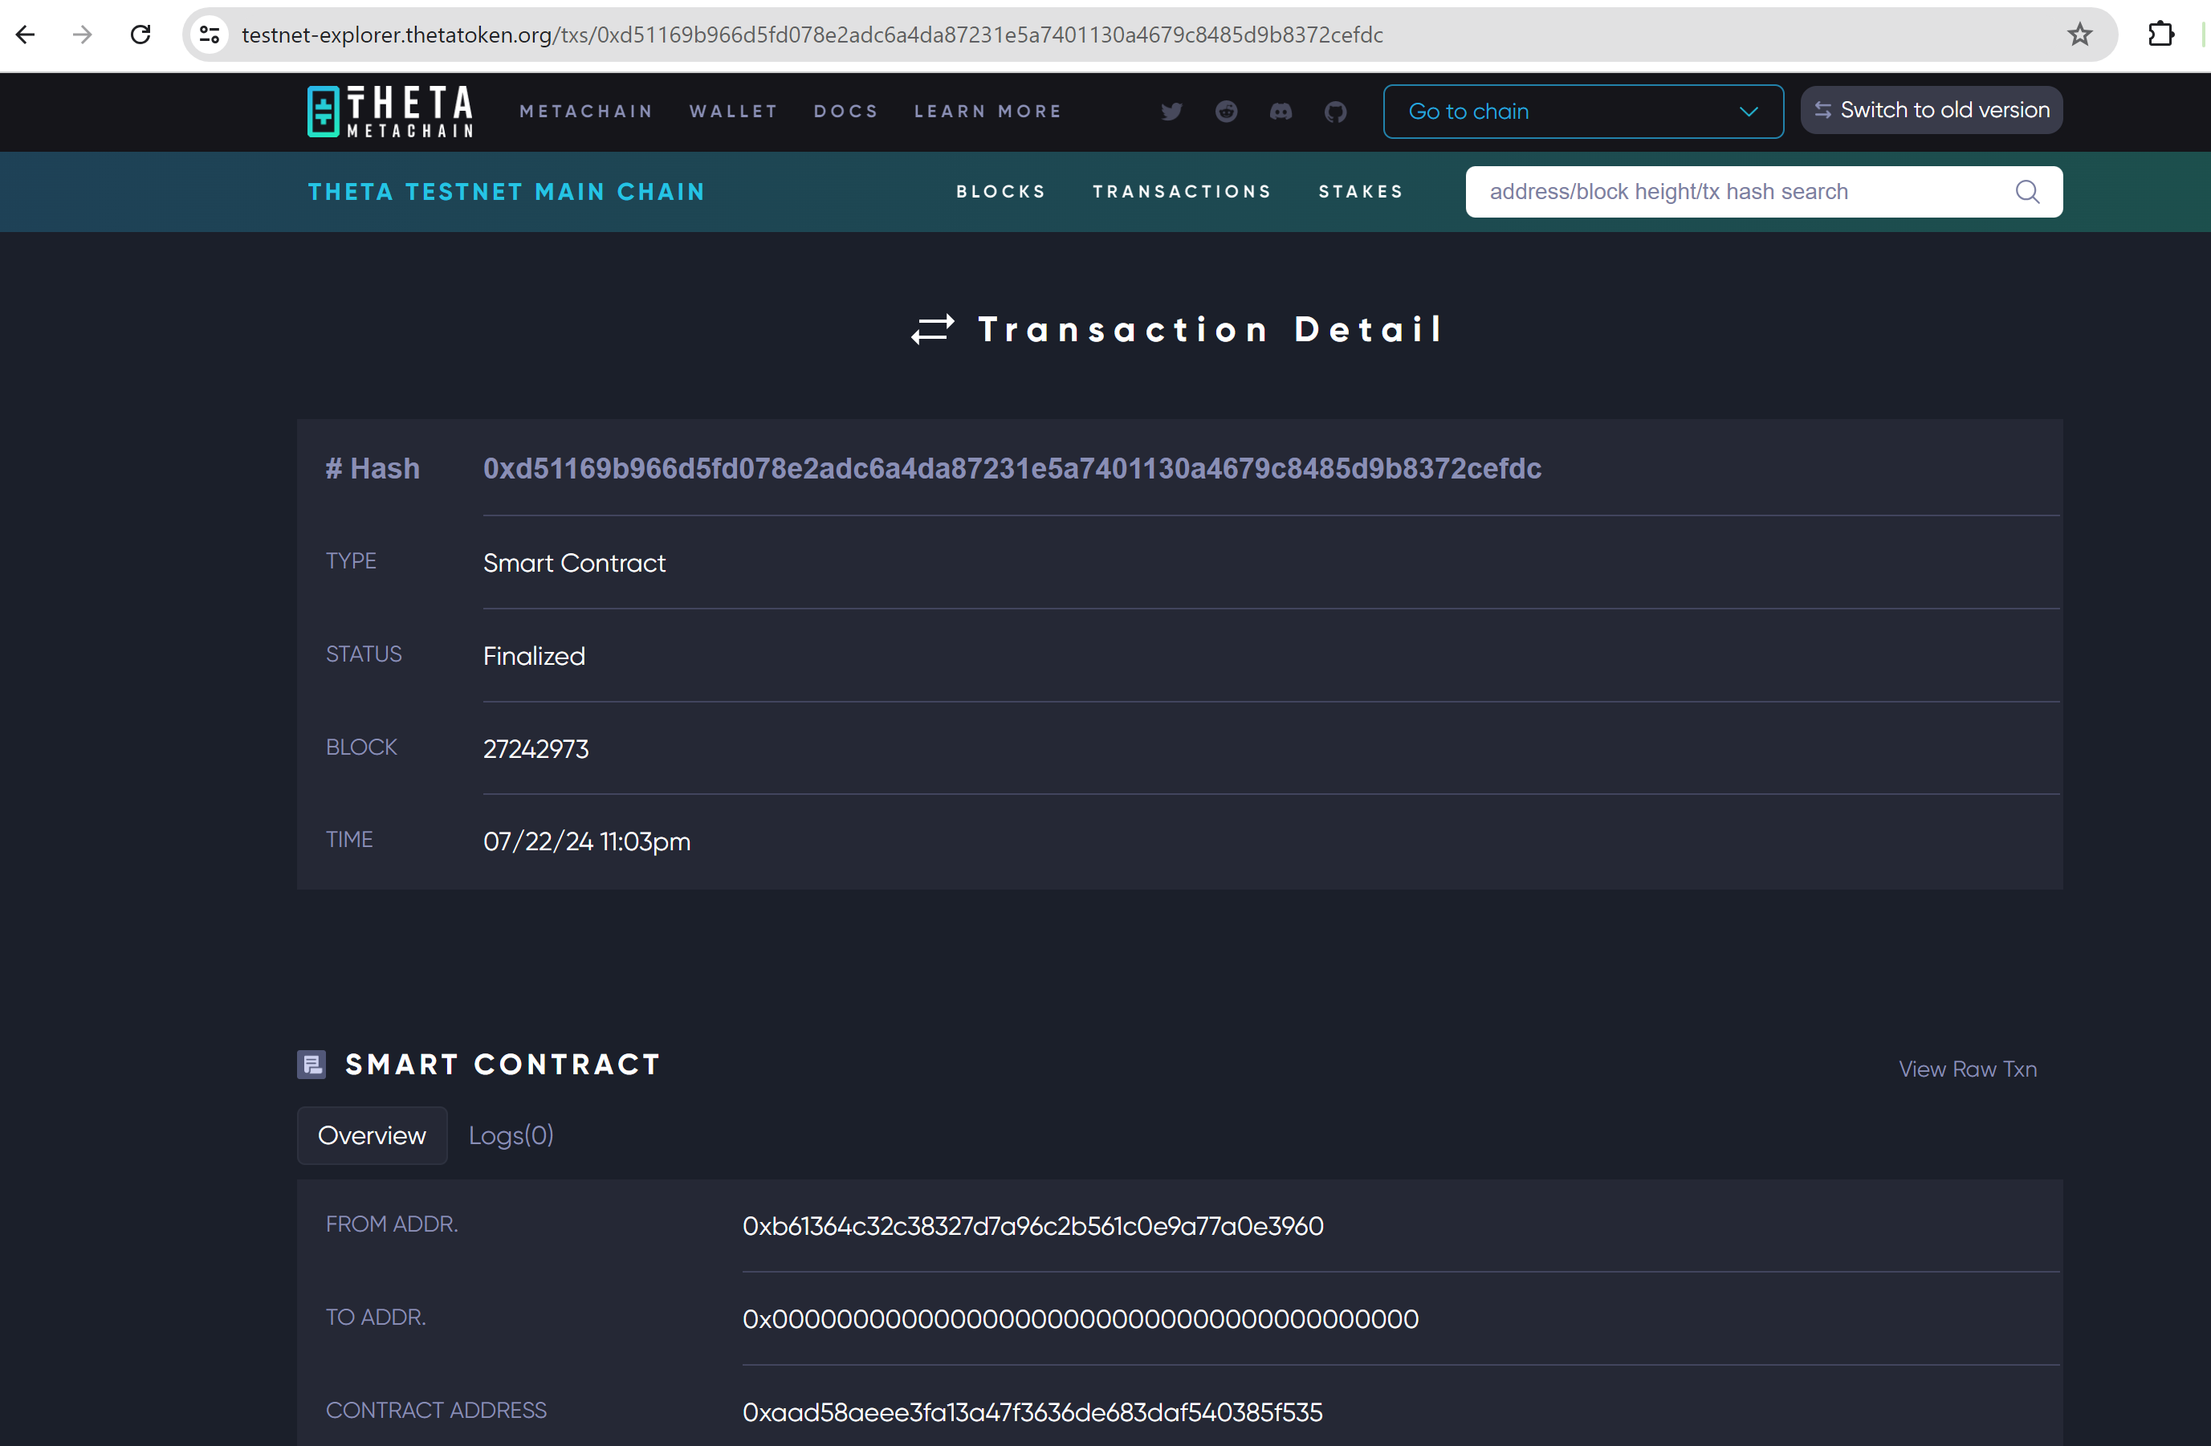Open the Discord social icon
This screenshot has height=1446, width=2211.
pos(1281,112)
